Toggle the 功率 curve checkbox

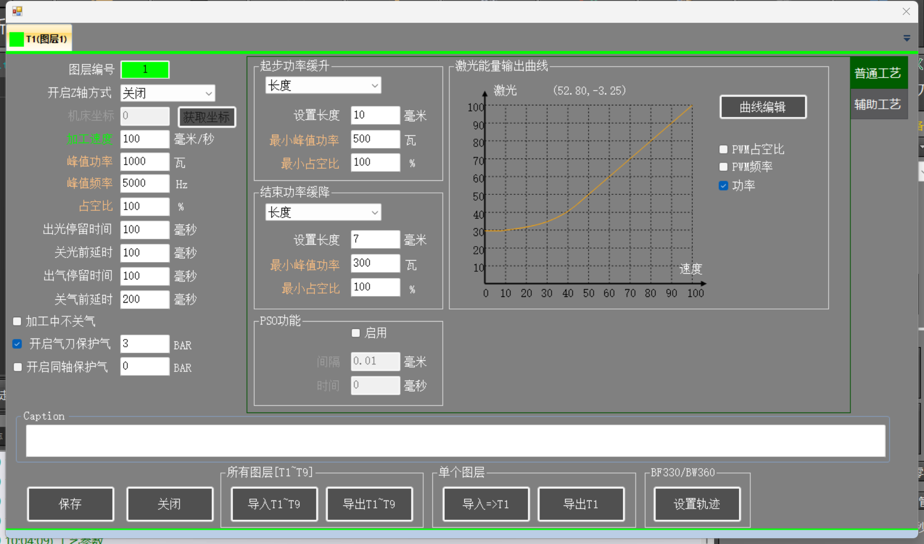coord(723,186)
